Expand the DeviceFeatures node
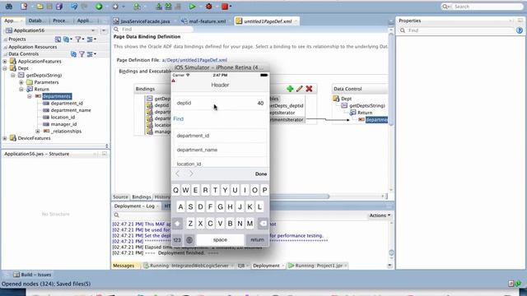This screenshot has height=296, width=527. [5, 138]
